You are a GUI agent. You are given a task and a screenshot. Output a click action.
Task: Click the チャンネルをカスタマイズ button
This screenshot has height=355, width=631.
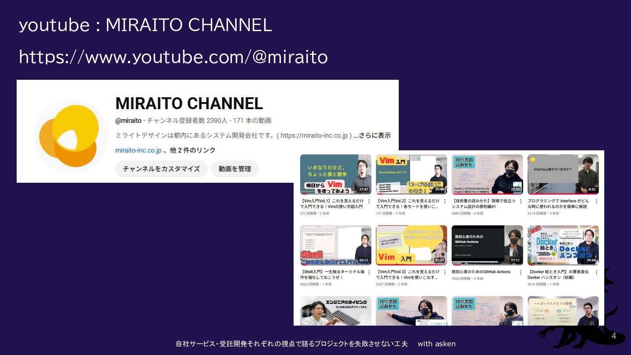161,169
